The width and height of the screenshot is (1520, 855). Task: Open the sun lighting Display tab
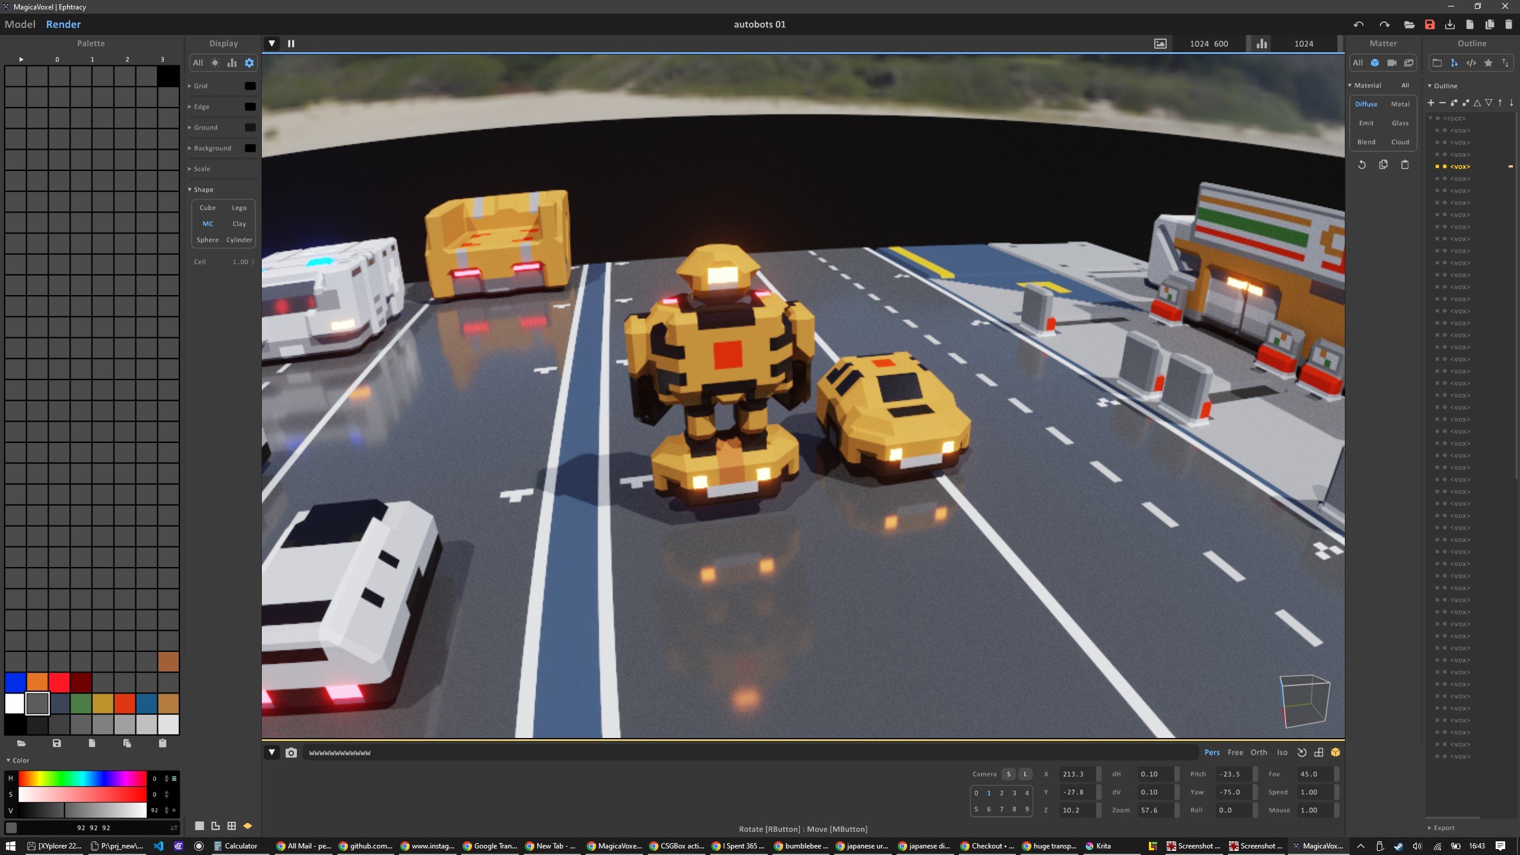click(x=215, y=62)
